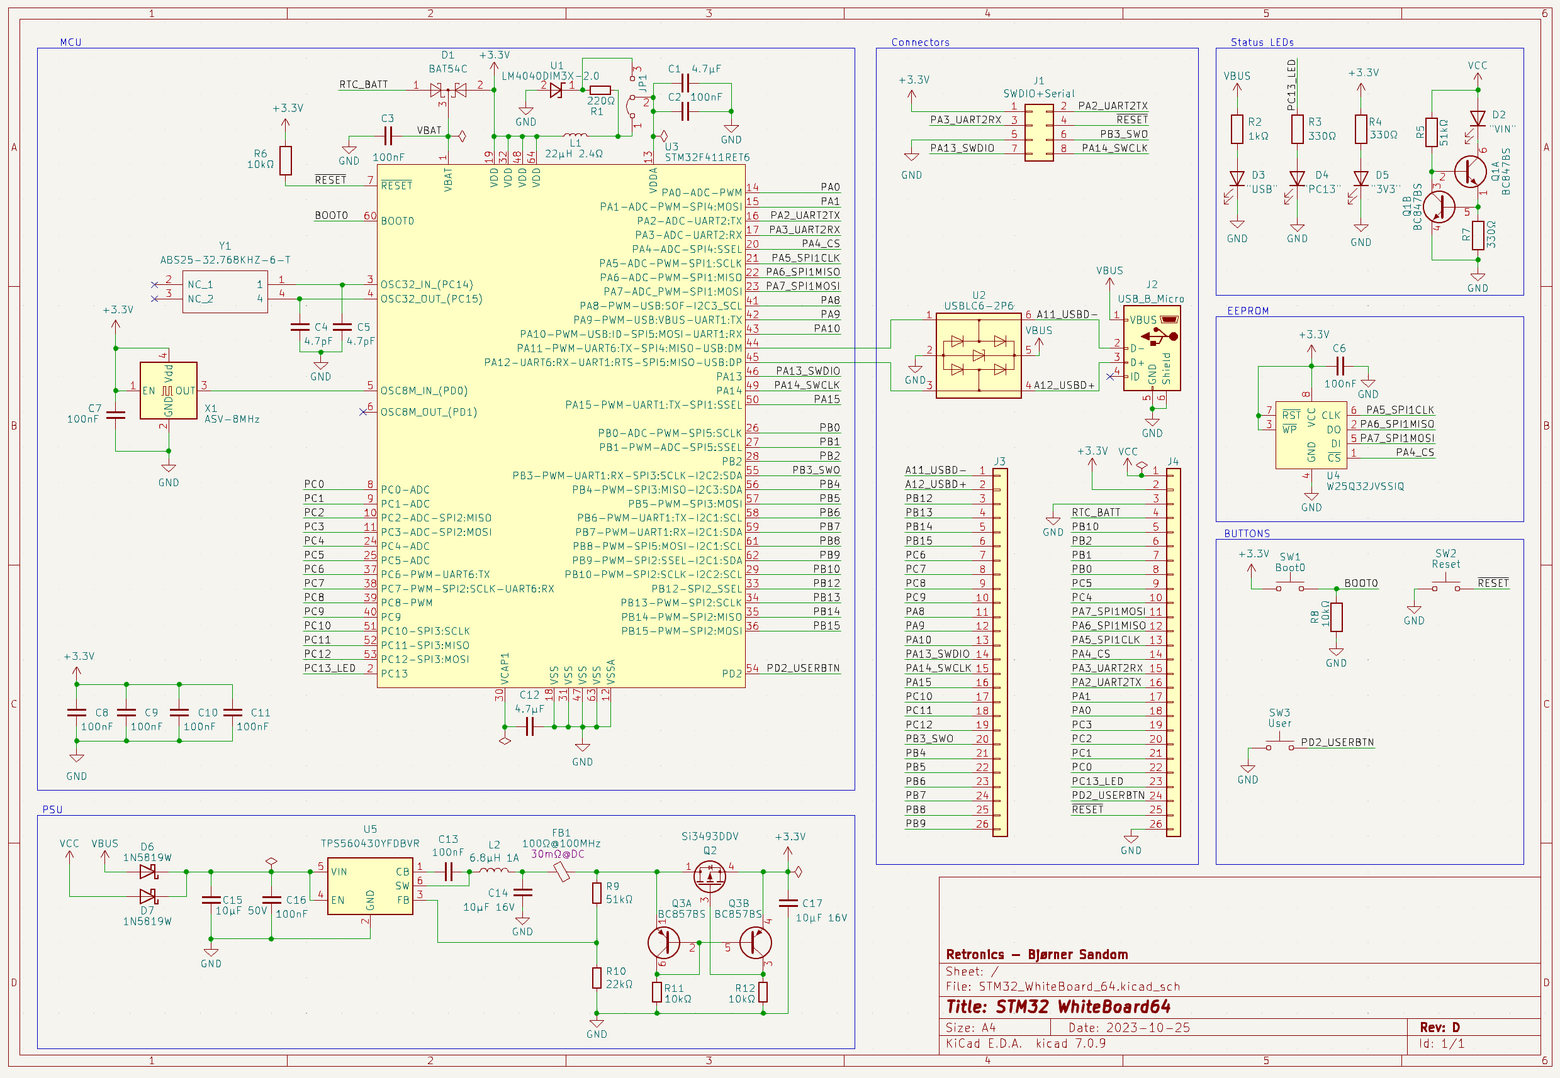1560x1078 pixels.
Task: Select the FB1 ferrite bead symbol
Action: tap(561, 872)
